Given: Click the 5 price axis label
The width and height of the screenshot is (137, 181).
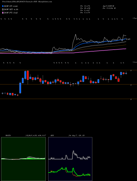Looking at the screenshot, I should 131,70.
